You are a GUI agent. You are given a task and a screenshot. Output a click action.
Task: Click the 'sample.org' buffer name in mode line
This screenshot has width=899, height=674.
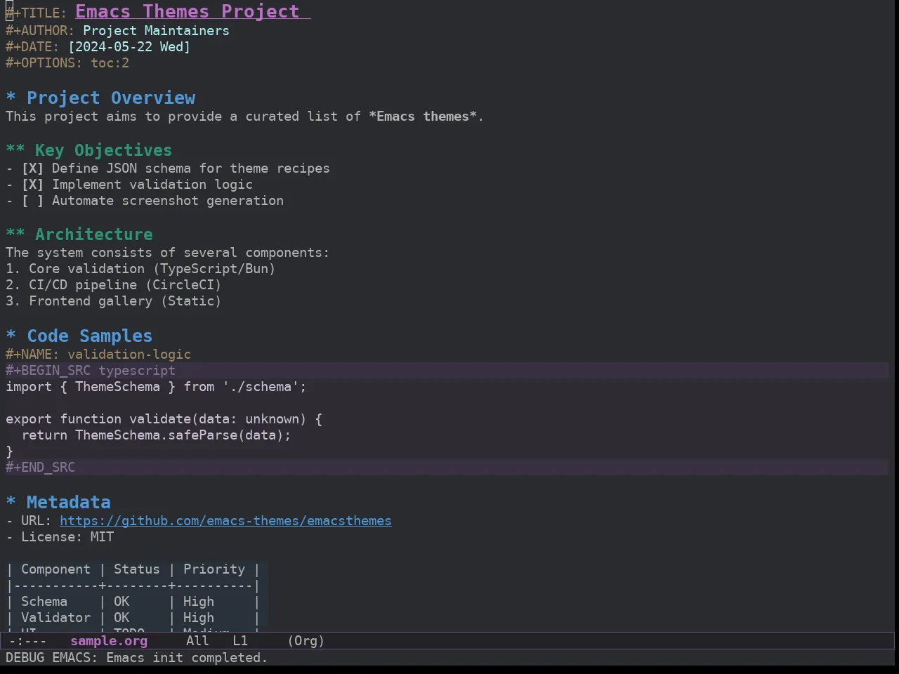[x=109, y=641]
